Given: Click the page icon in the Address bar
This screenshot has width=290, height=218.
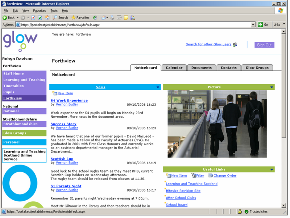Looking at the screenshot, I should [x=18, y=25].
